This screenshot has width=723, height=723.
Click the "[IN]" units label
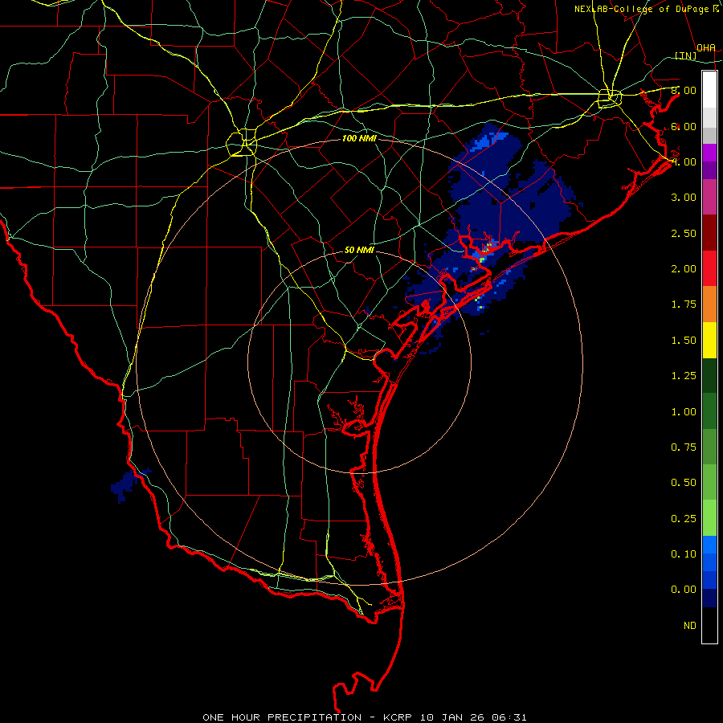(686, 55)
